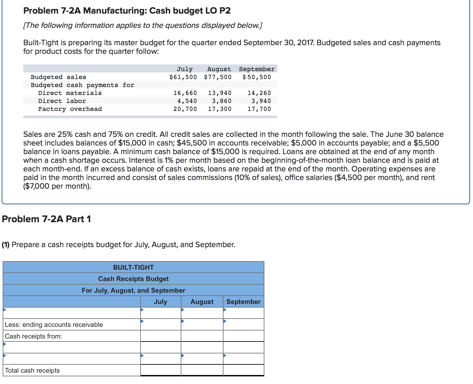Select September cell for Less: ending accounts receivable
473x384 pixels.
tap(243, 325)
